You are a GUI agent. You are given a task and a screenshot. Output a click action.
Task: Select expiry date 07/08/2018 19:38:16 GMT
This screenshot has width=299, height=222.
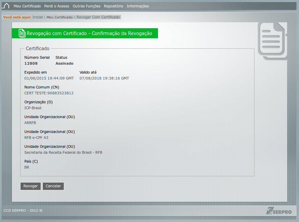(x=104, y=78)
